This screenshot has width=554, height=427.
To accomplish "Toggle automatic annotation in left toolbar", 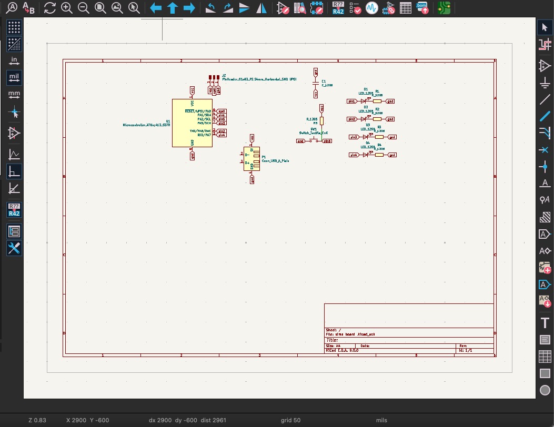I will (14, 209).
